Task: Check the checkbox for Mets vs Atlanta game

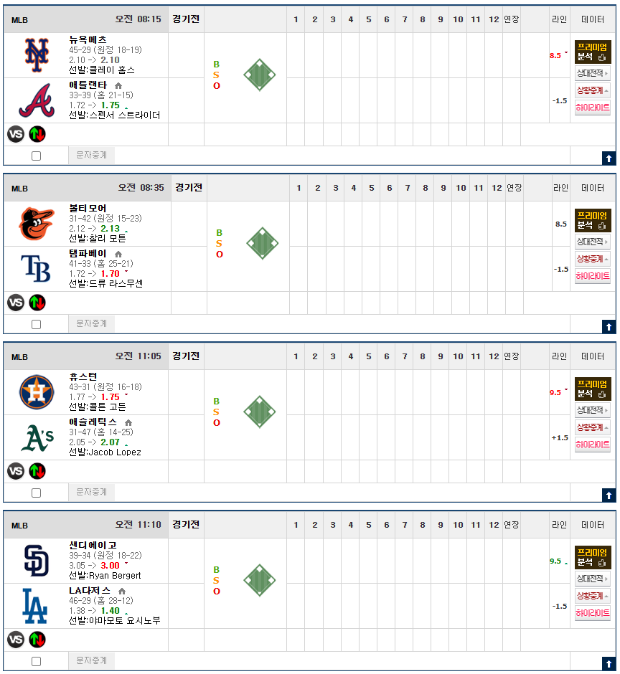Action: [x=37, y=156]
